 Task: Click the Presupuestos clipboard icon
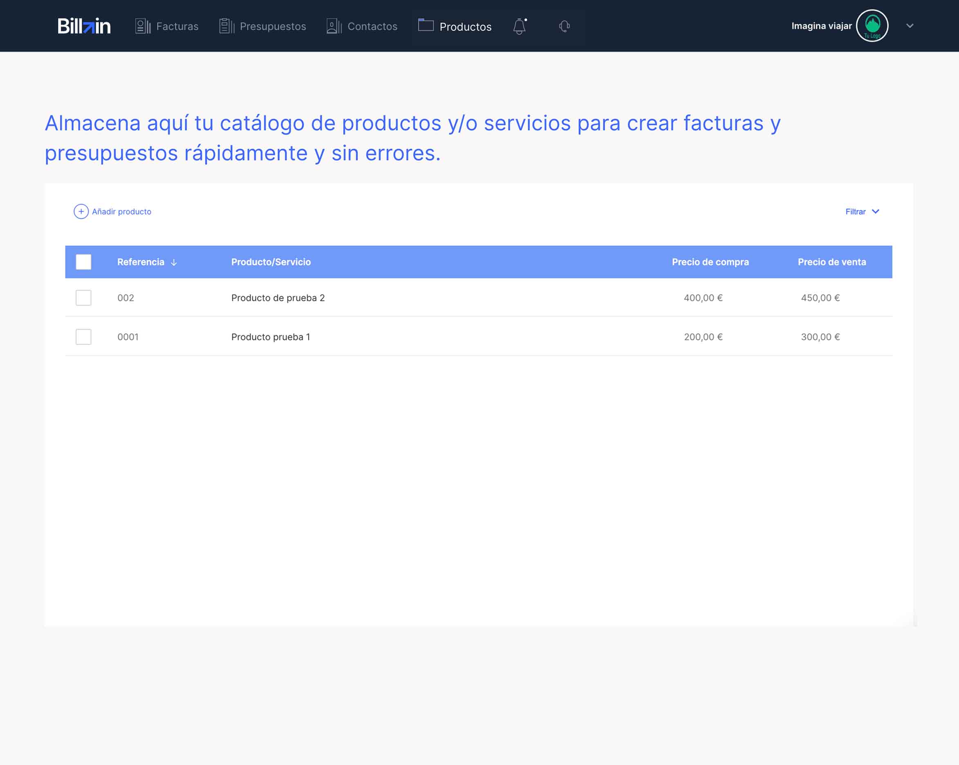pyautogui.click(x=226, y=26)
